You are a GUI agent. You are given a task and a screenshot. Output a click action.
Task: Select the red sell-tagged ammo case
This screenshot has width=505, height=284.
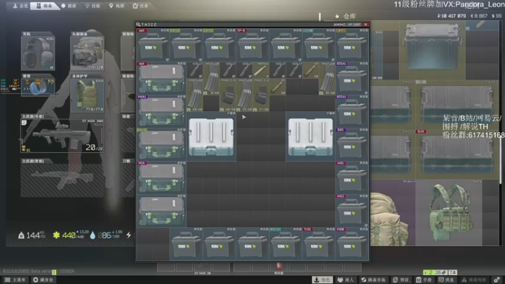(153, 45)
